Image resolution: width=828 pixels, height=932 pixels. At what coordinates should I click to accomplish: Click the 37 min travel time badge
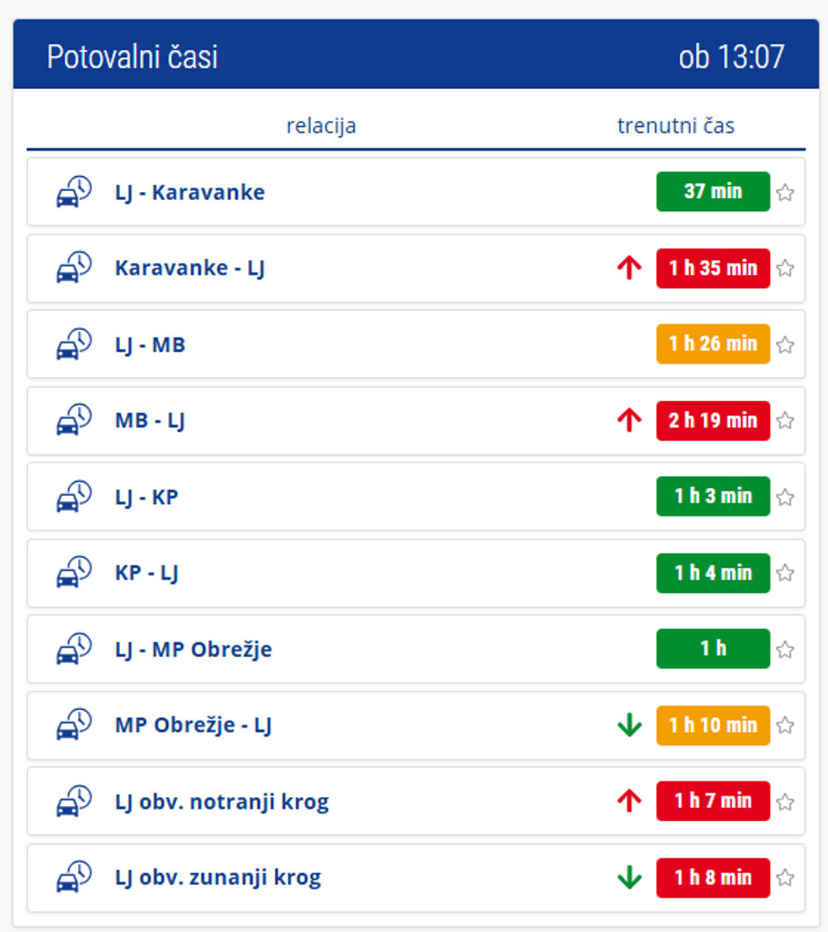click(713, 192)
